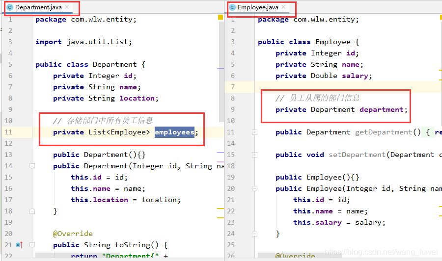
Task: Switch to the Department.java tab
Action: click(x=38, y=7)
